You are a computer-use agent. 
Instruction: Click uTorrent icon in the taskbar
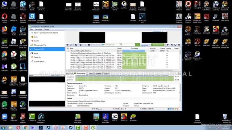[93, 127]
